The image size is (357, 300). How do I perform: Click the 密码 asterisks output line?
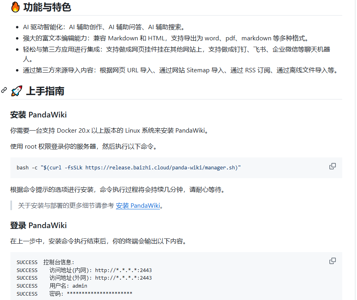pos(74,294)
